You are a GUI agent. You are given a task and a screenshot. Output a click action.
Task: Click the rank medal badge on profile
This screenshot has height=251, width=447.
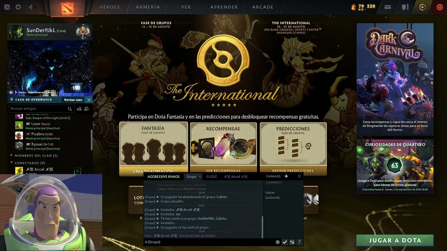click(x=83, y=32)
